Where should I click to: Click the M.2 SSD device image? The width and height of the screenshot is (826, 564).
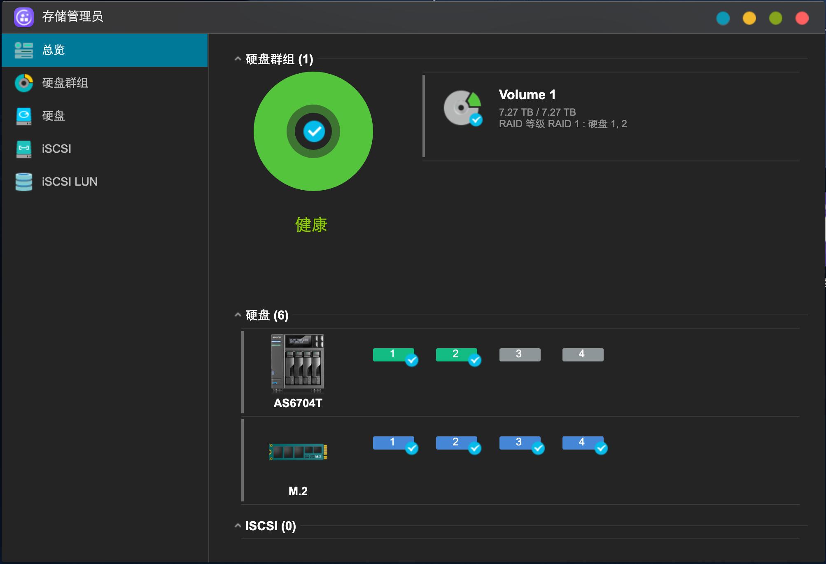point(298,451)
